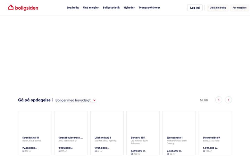Click the Skal Klit, 9800 Hjørring address
Screen dimensions: 250x156
pos(106,141)
